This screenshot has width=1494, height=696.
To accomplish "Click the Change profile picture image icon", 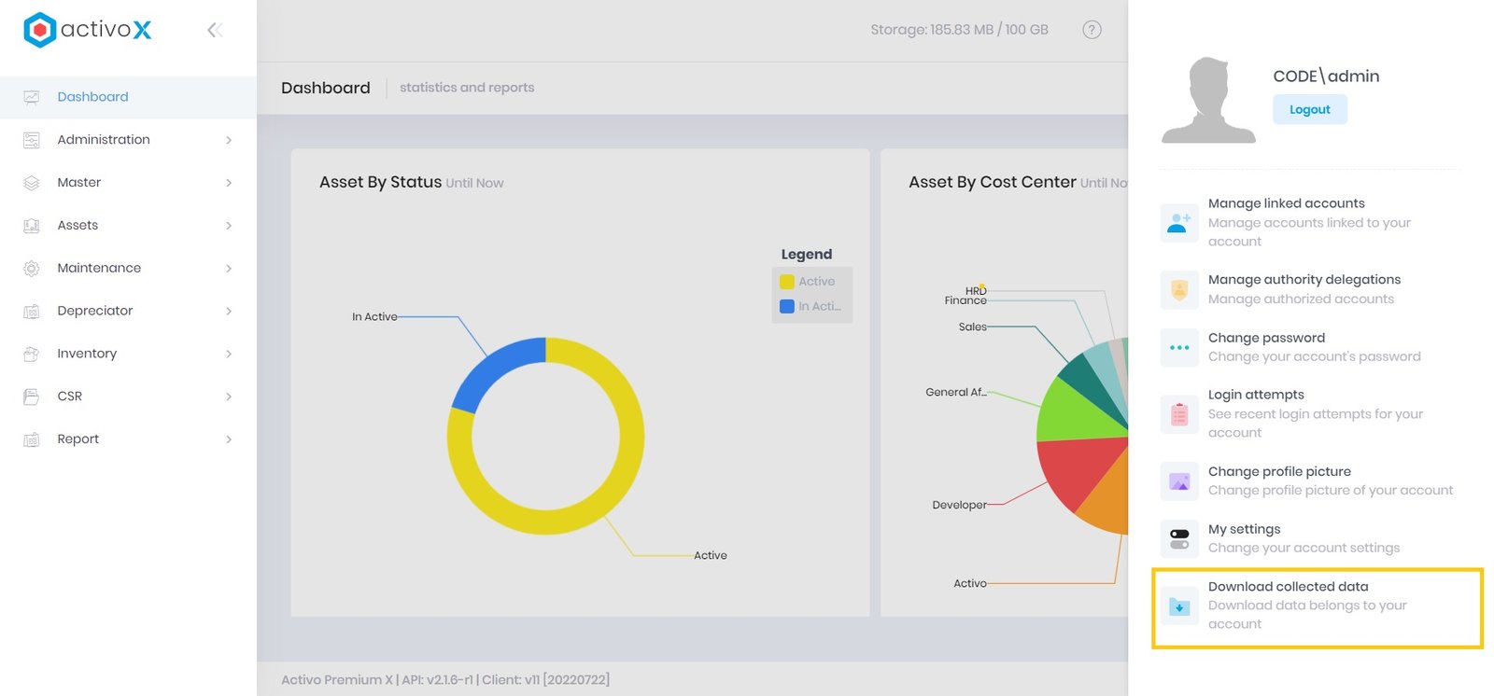I will click(x=1179, y=481).
